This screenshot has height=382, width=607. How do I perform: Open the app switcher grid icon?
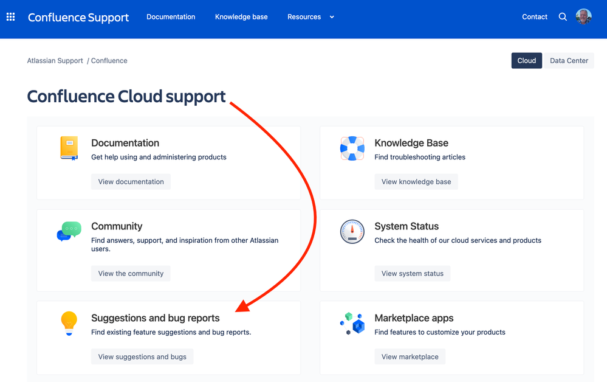(x=11, y=16)
